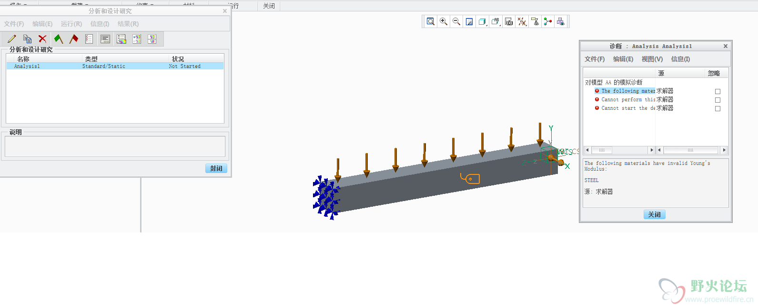The height and width of the screenshot is (308, 758).
Task: Open the status dialog-box icon
Action: pos(105,39)
